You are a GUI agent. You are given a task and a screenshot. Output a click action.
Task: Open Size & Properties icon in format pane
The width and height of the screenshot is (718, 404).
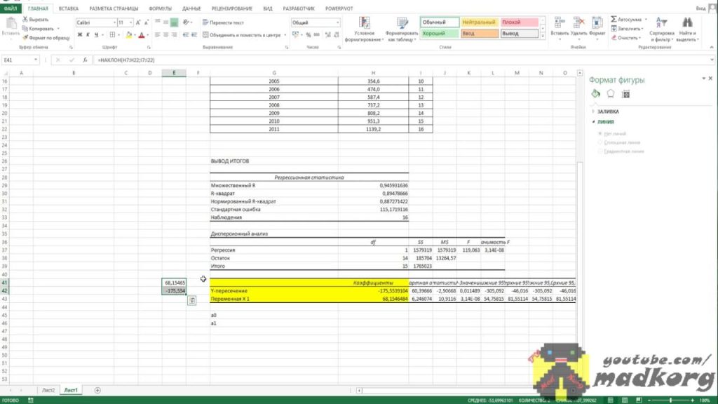point(626,93)
